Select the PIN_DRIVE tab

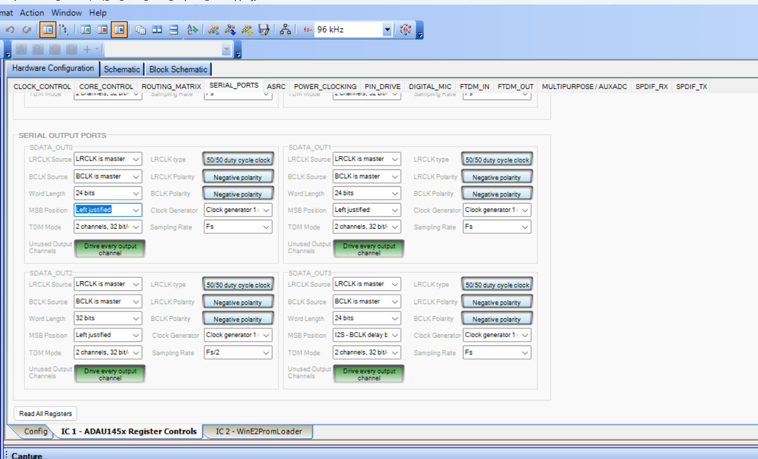pyautogui.click(x=382, y=87)
